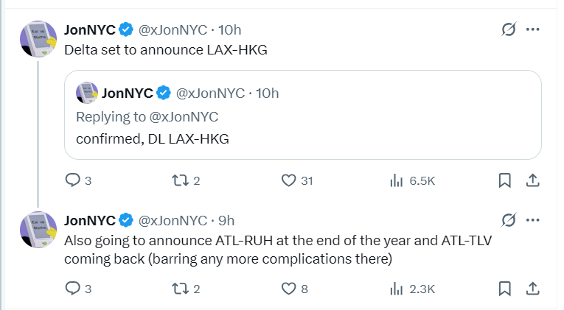Viewport: 564px width, 310px height.
Task: Bookmark the ATL-RUH tweet
Action: pyautogui.click(x=505, y=289)
